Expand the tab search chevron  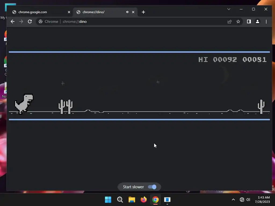point(229,9)
